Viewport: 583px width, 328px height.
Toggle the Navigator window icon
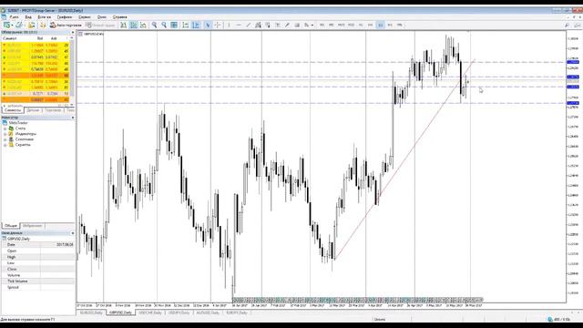43,25
